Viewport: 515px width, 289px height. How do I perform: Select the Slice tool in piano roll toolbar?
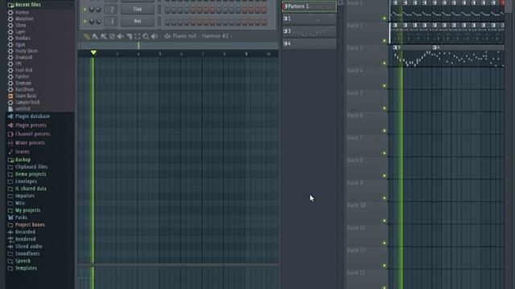tap(129, 36)
